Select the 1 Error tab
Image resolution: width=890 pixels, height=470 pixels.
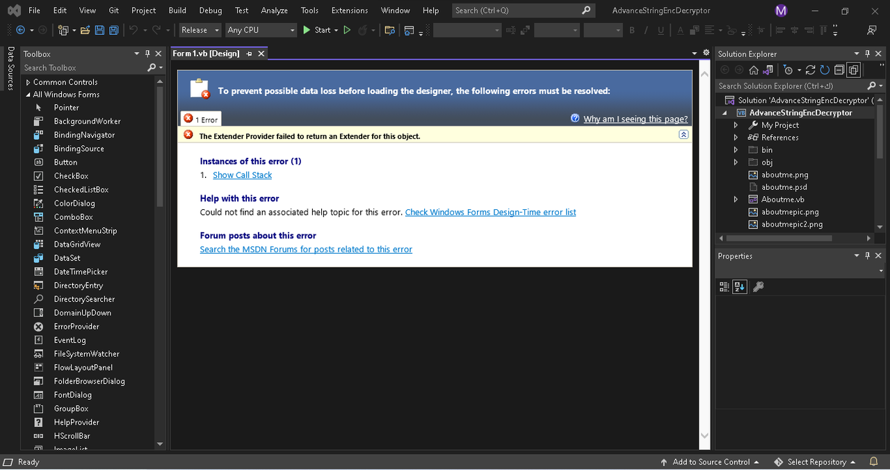click(201, 119)
